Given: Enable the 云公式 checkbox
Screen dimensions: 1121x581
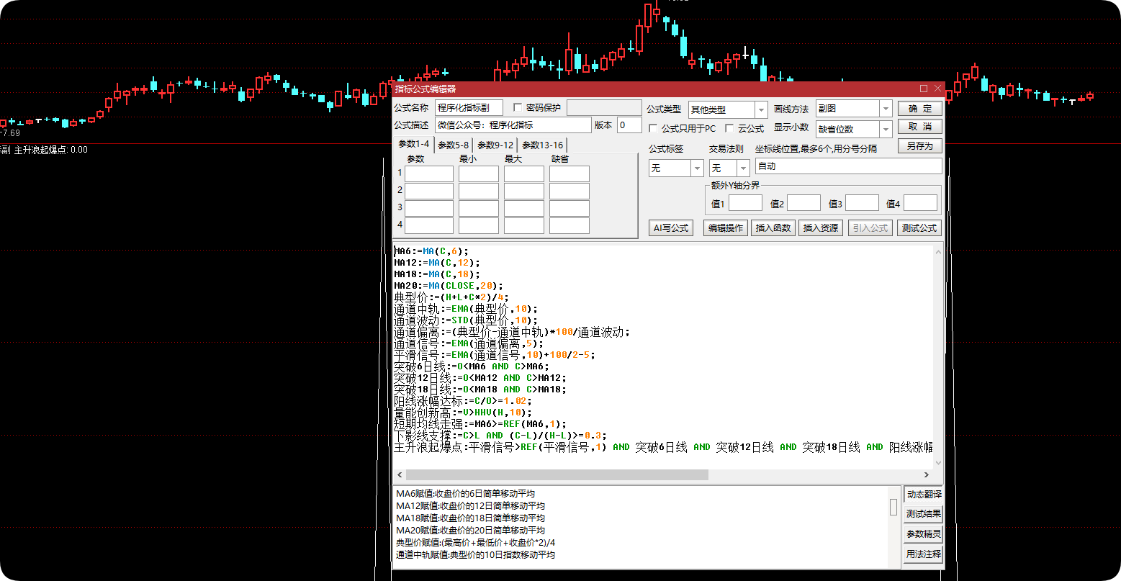Looking at the screenshot, I should point(729,128).
